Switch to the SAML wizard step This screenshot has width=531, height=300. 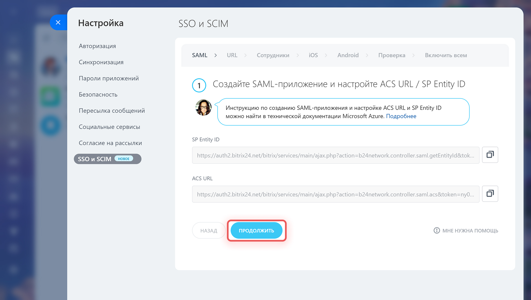(200, 55)
